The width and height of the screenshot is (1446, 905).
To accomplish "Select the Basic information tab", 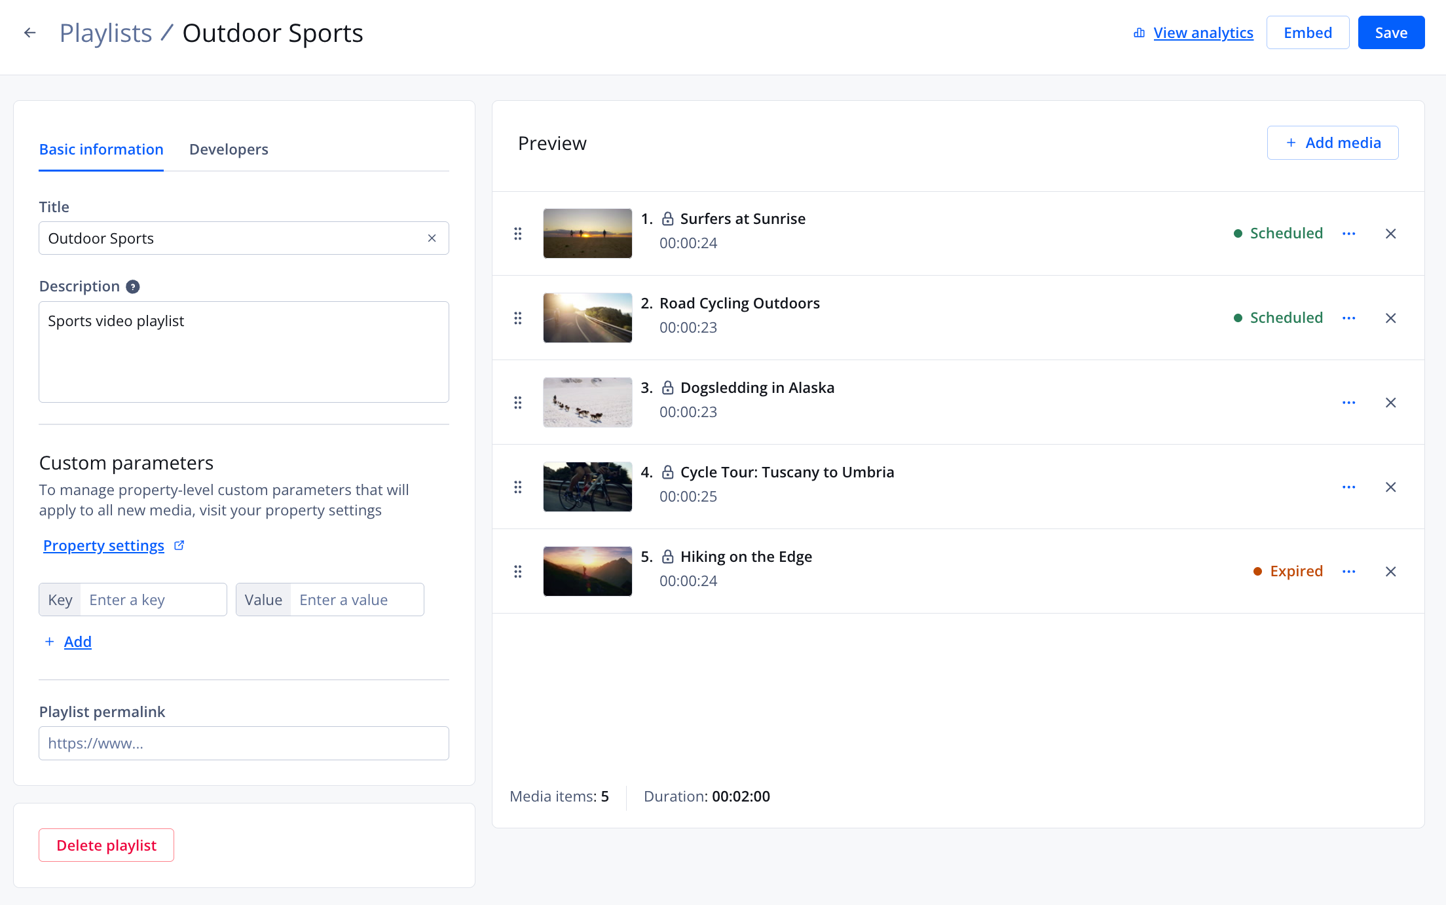I will 101,149.
